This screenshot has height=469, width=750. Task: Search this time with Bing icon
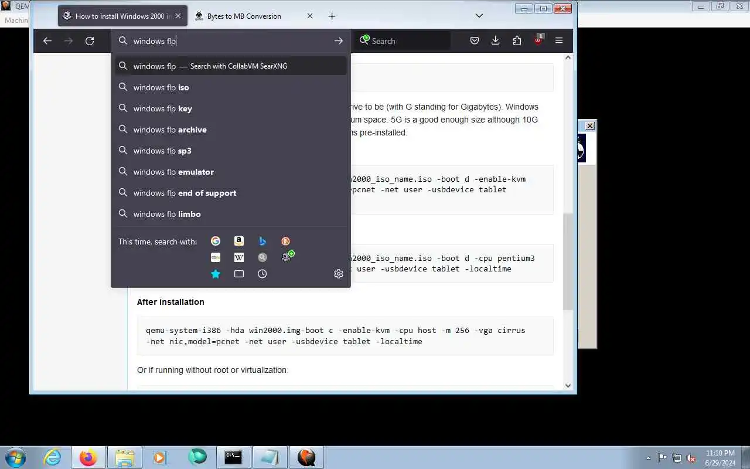tap(262, 241)
